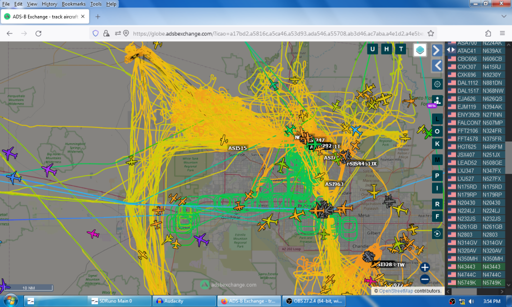Open the Edit menu
The width and height of the screenshot is (512, 307).
tap(18, 4)
